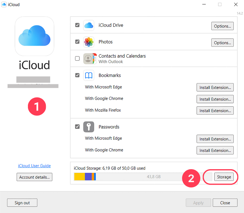Install the Google Chrome passwords extension
This screenshot has width=244, height=213.
215,150
